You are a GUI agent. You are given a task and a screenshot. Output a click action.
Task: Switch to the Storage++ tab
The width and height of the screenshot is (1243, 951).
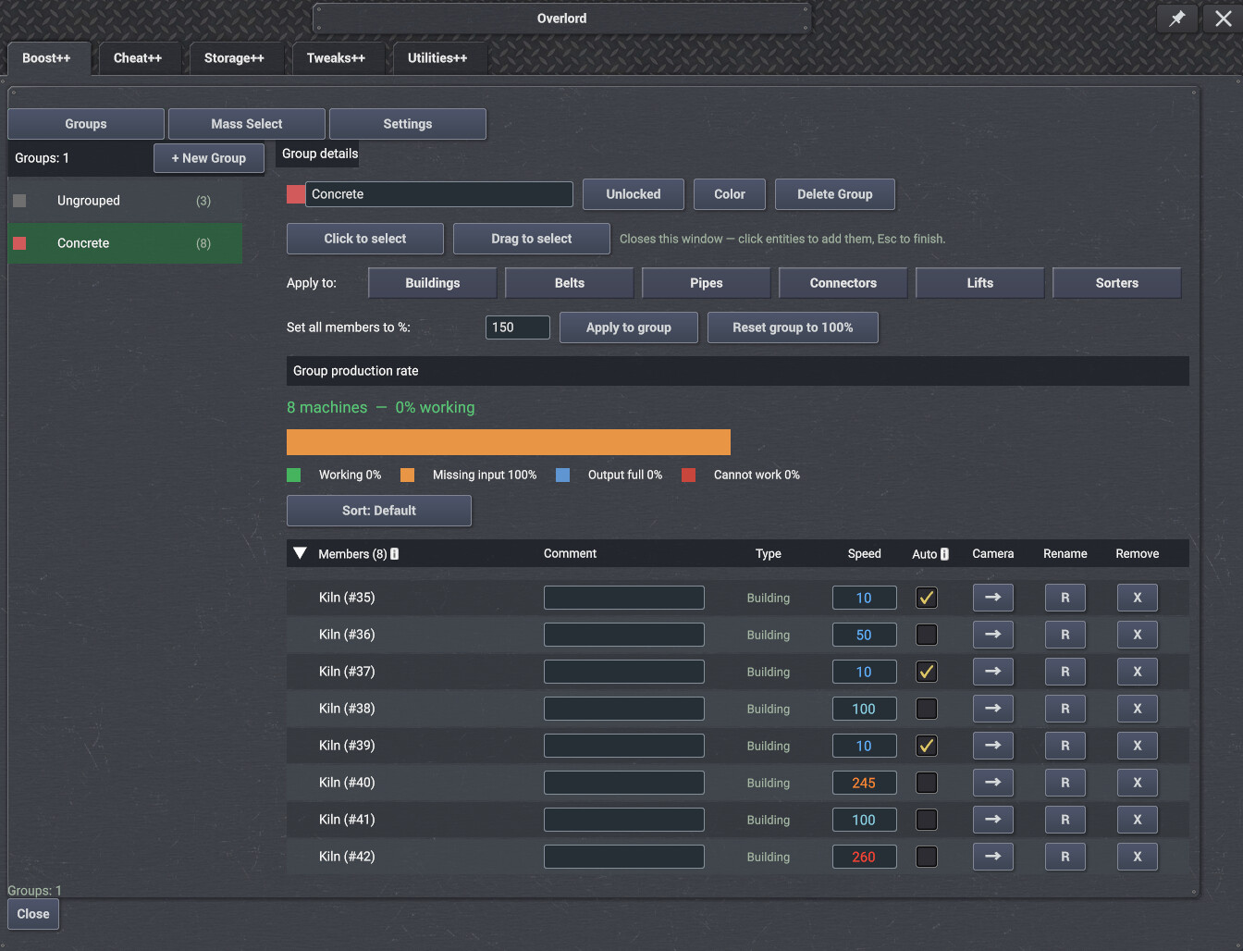pyautogui.click(x=234, y=58)
